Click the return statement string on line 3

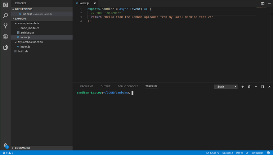click(x=158, y=17)
